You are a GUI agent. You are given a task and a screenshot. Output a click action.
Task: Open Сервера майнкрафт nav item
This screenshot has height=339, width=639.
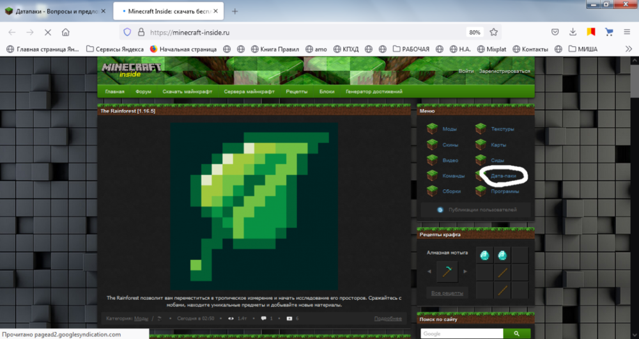pyautogui.click(x=249, y=91)
